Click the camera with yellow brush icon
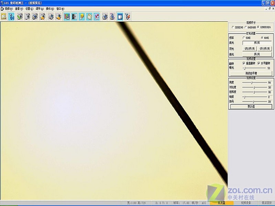 point(42,16)
